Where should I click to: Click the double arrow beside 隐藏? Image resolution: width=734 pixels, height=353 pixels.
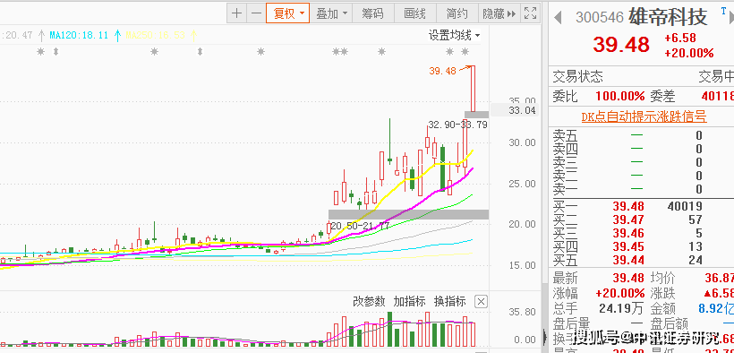click(512, 13)
